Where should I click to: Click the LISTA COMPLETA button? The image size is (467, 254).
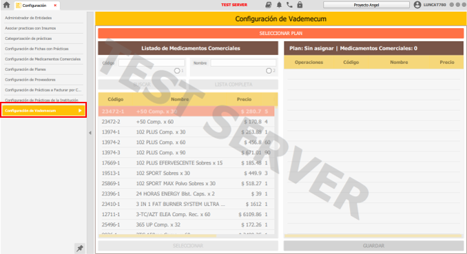pos(233,85)
